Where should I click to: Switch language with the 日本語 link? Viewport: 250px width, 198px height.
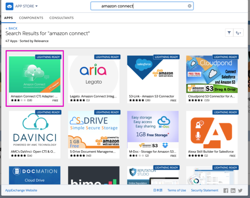click(158, 190)
